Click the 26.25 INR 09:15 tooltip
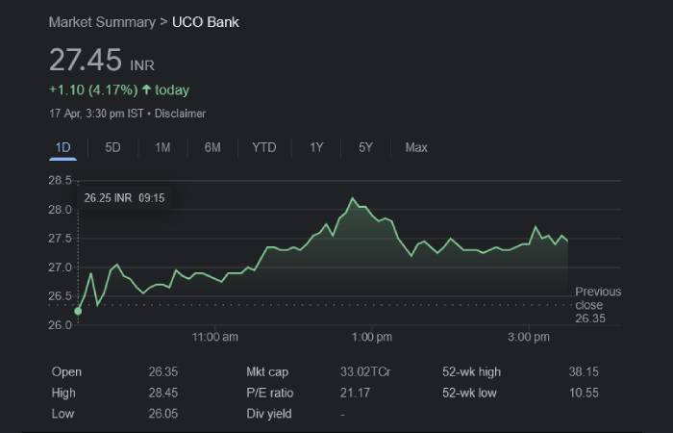Viewport: 673px width, 433px height. (124, 198)
